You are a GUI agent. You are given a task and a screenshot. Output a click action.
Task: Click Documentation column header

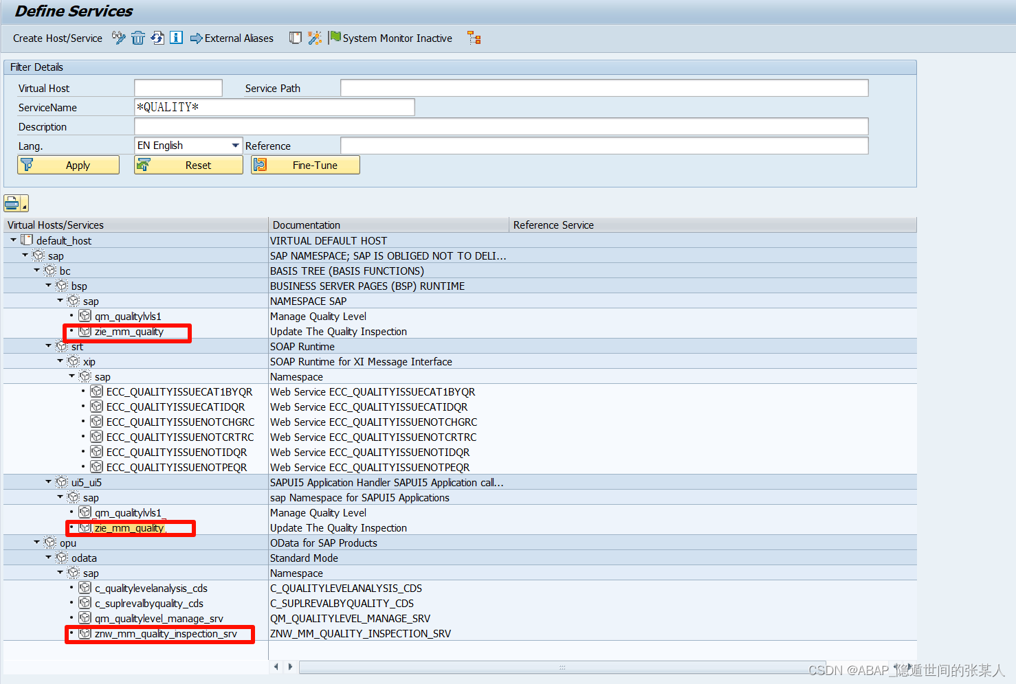pyautogui.click(x=388, y=225)
